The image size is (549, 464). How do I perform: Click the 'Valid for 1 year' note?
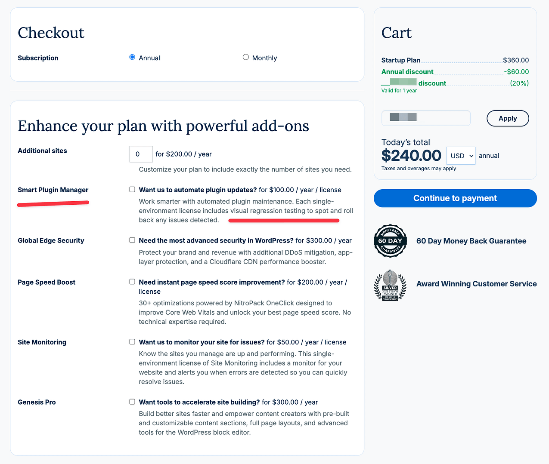(x=399, y=91)
